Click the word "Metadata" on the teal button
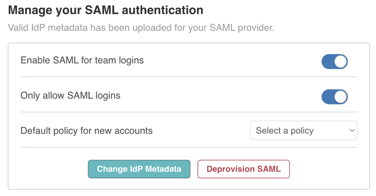376x196 pixels. pos(164,169)
